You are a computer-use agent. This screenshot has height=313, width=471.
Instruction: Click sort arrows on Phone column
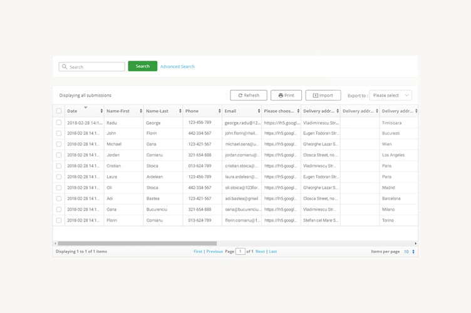tap(220, 111)
